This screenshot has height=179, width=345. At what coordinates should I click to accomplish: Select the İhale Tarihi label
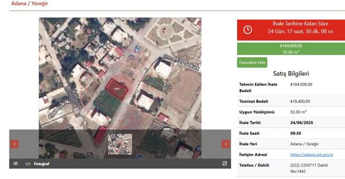tap(250, 123)
